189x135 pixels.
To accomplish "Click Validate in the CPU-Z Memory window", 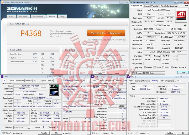I will point(170,133).
